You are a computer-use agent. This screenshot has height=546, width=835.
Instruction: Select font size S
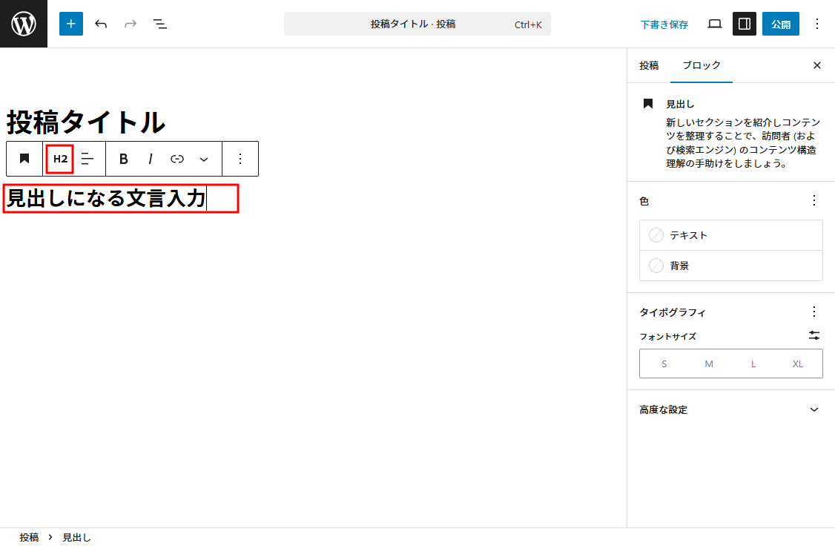tap(664, 364)
